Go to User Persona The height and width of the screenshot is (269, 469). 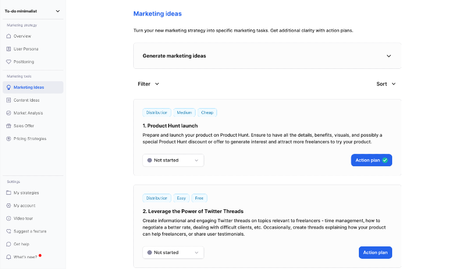[x=33, y=49]
